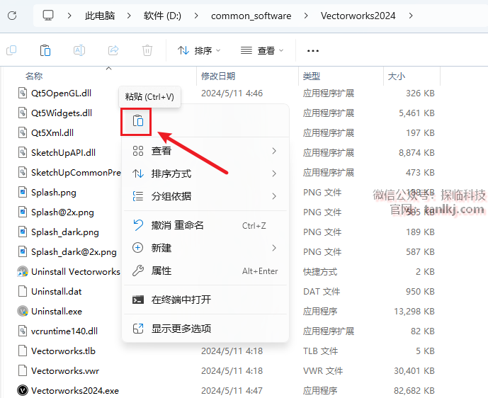Click the vcruntime140.dll file icon
The image size is (488, 398).
pos(23,331)
